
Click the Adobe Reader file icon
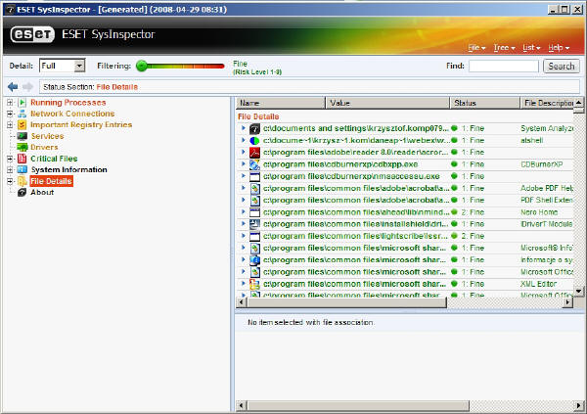(x=254, y=153)
